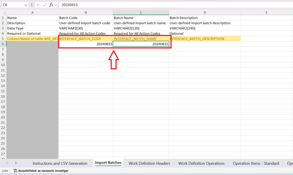This screenshot has height=175, width=293.
Task: Select column E header
Action: [x=267, y=12]
